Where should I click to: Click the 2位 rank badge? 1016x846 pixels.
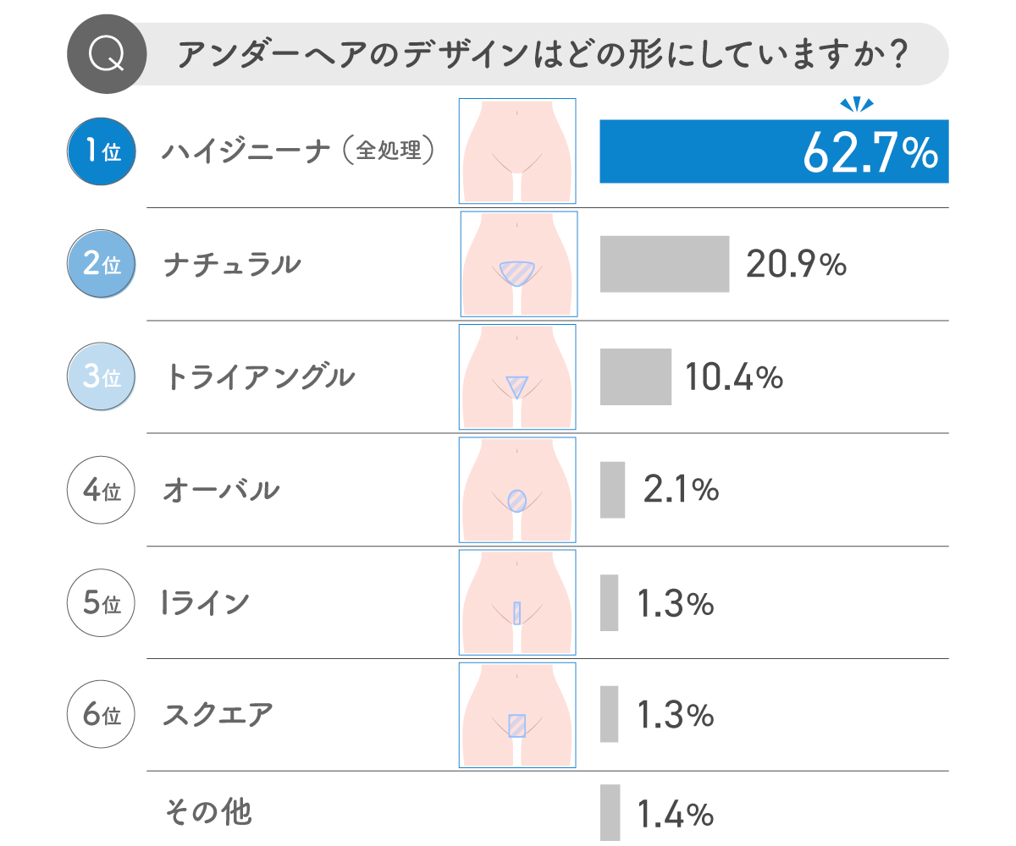click(x=102, y=265)
